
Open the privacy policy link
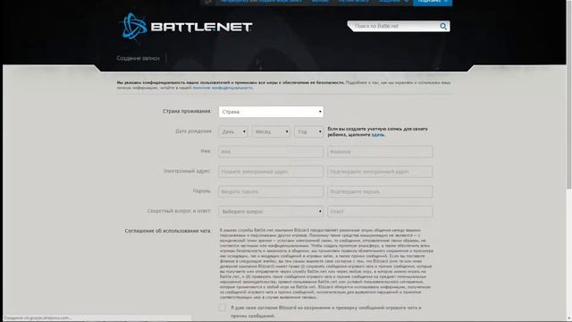(x=223, y=88)
